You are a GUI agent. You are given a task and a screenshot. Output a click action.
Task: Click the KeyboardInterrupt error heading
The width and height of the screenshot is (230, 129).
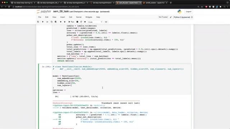click(x=63, y=103)
